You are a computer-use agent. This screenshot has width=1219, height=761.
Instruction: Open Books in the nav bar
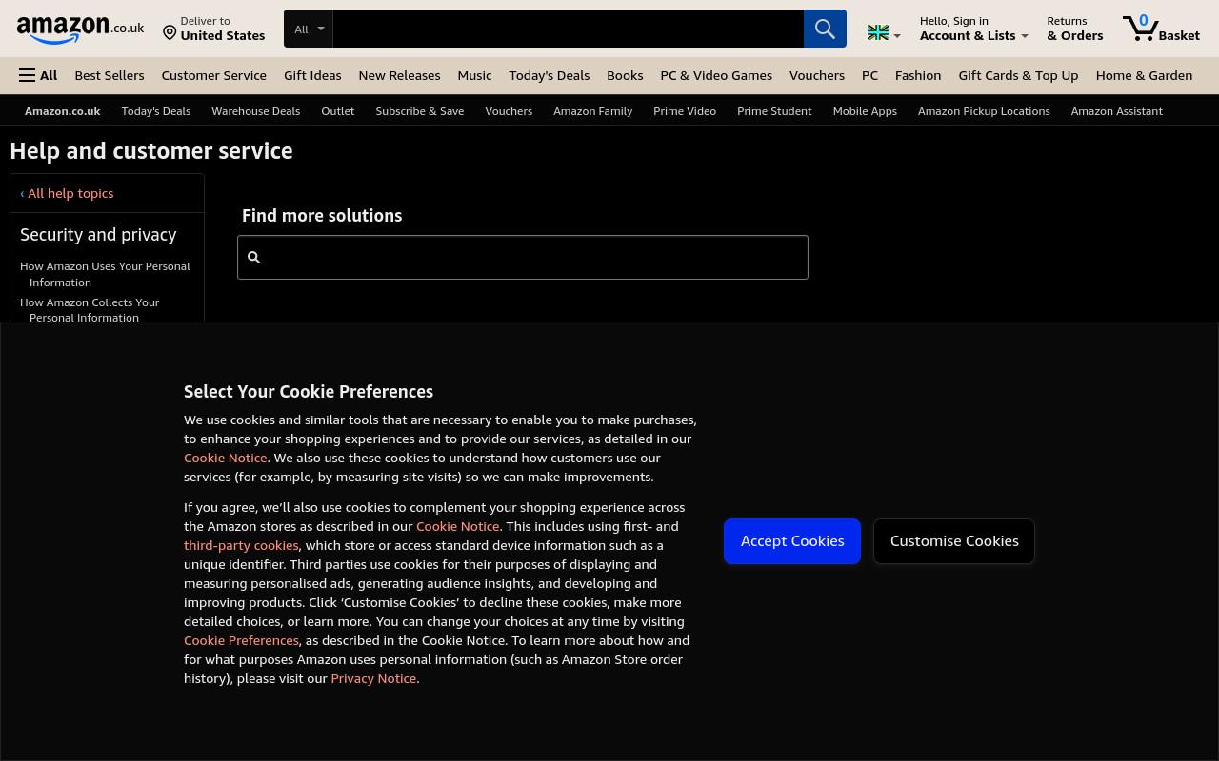625,75
